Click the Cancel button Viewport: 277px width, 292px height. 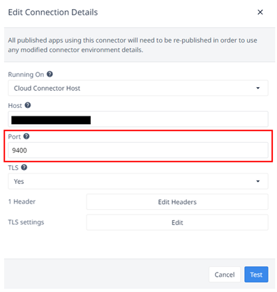[x=225, y=275]
